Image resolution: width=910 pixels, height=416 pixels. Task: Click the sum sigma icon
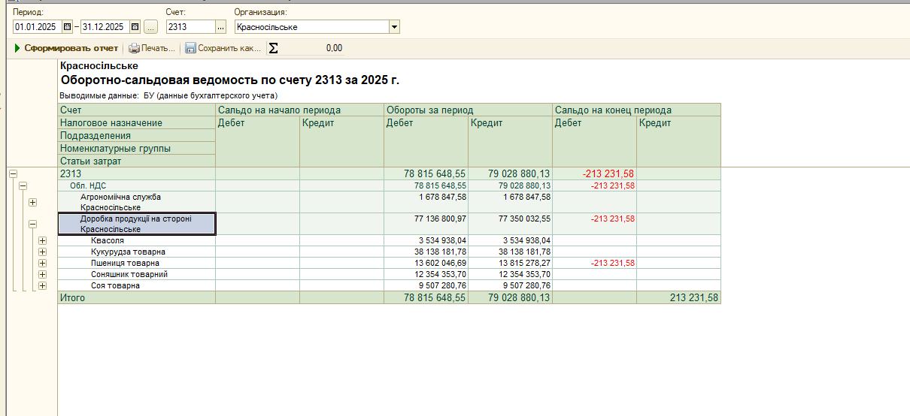(273, 48)
